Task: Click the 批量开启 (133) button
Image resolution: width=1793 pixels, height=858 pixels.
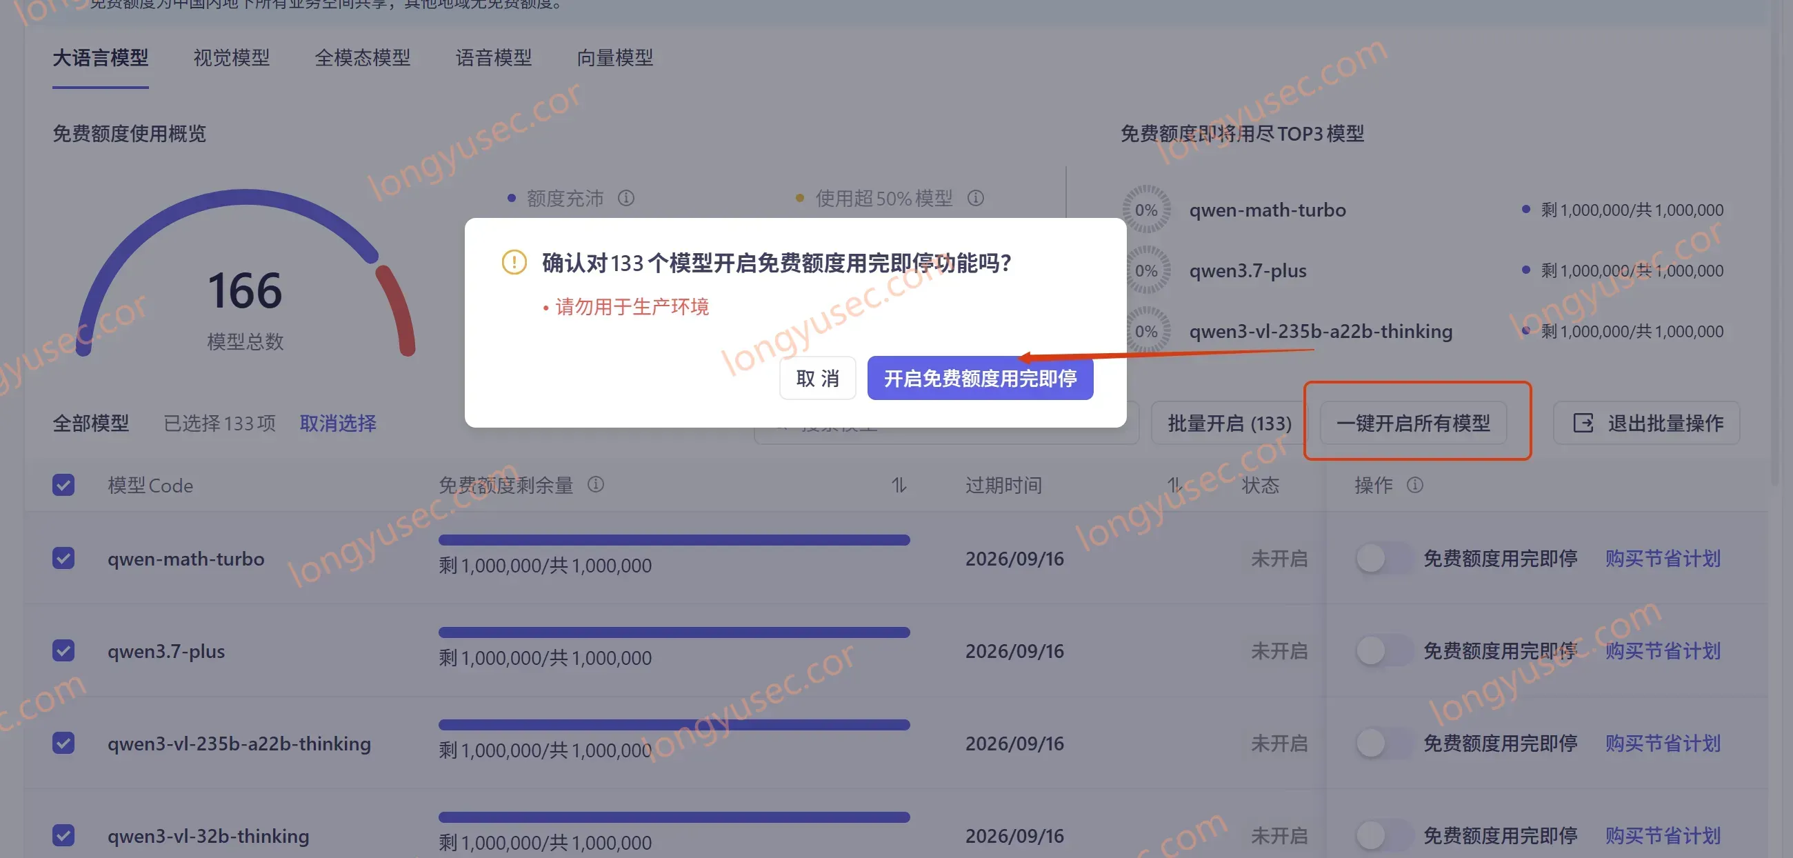Action: [x=1229, y=423]
